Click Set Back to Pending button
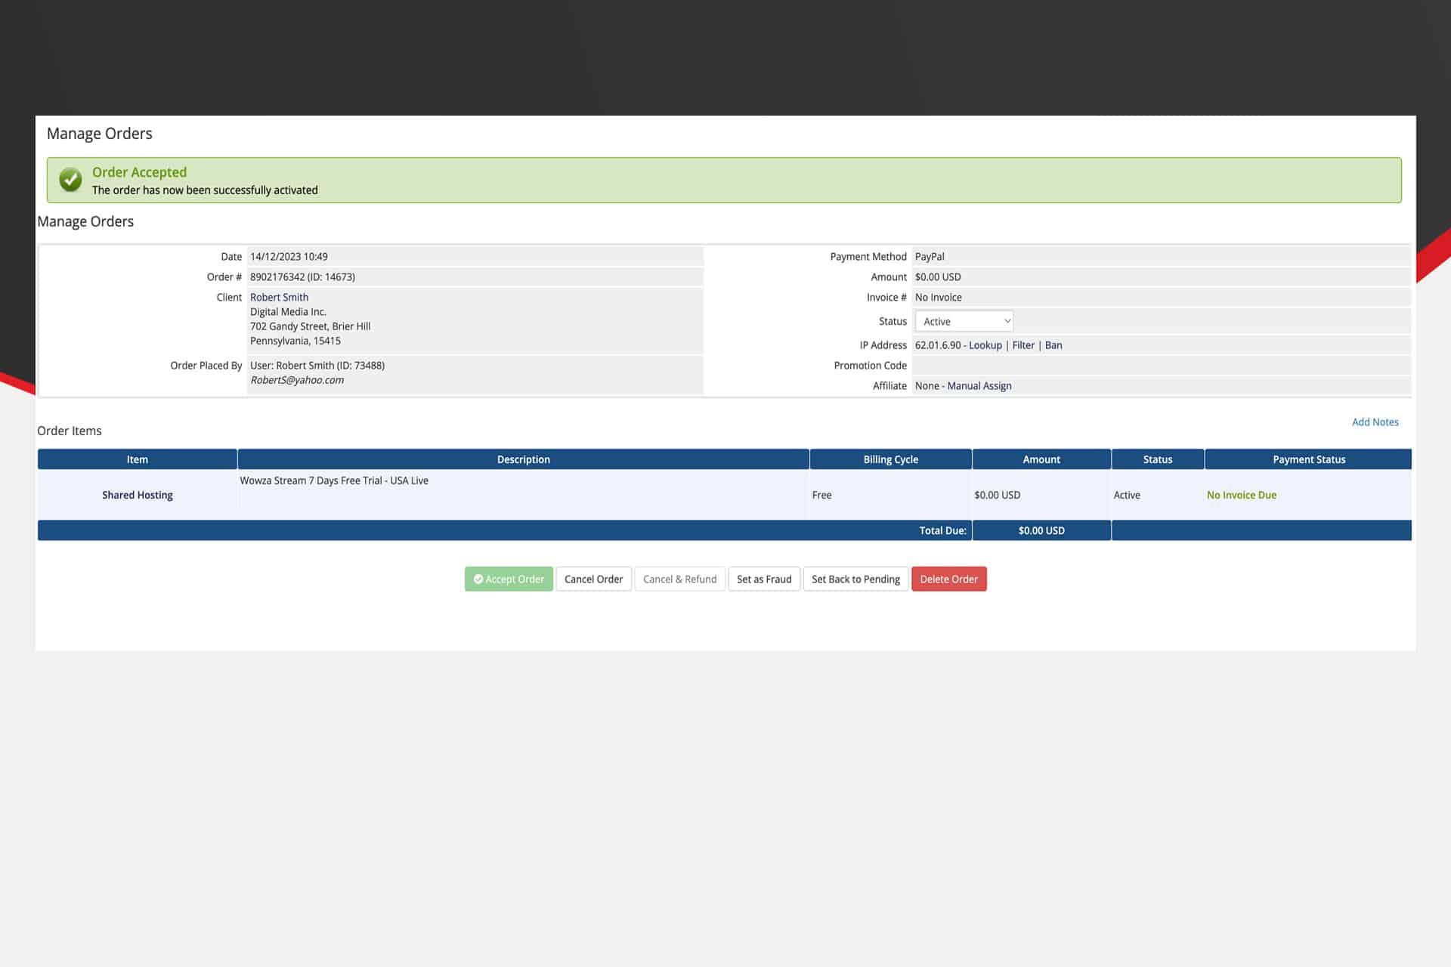This screenshot has width=1451, height=967. [855, 579]
